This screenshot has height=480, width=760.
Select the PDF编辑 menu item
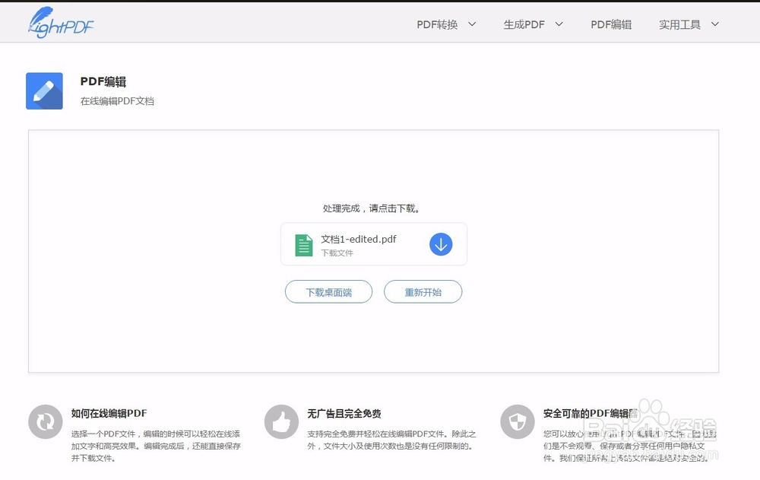612,24
